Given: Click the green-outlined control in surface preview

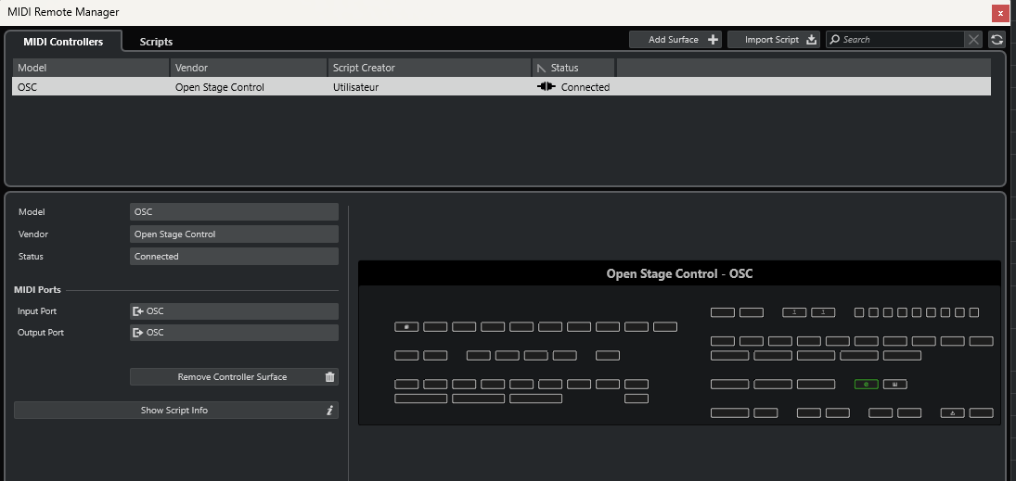Looking at the screenshot, I should [867, 385].
